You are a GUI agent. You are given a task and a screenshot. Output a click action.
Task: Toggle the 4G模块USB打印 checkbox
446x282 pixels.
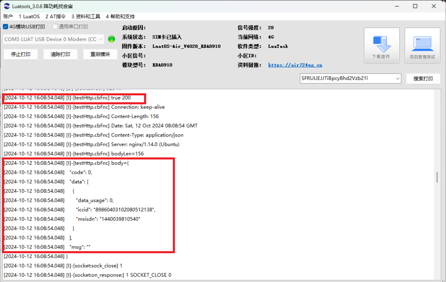point(6,27)
